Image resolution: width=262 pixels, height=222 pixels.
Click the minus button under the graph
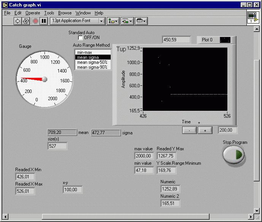click(189, 130)
